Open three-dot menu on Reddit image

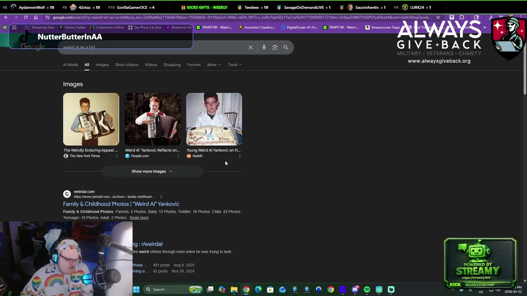(x=240, y=156)
